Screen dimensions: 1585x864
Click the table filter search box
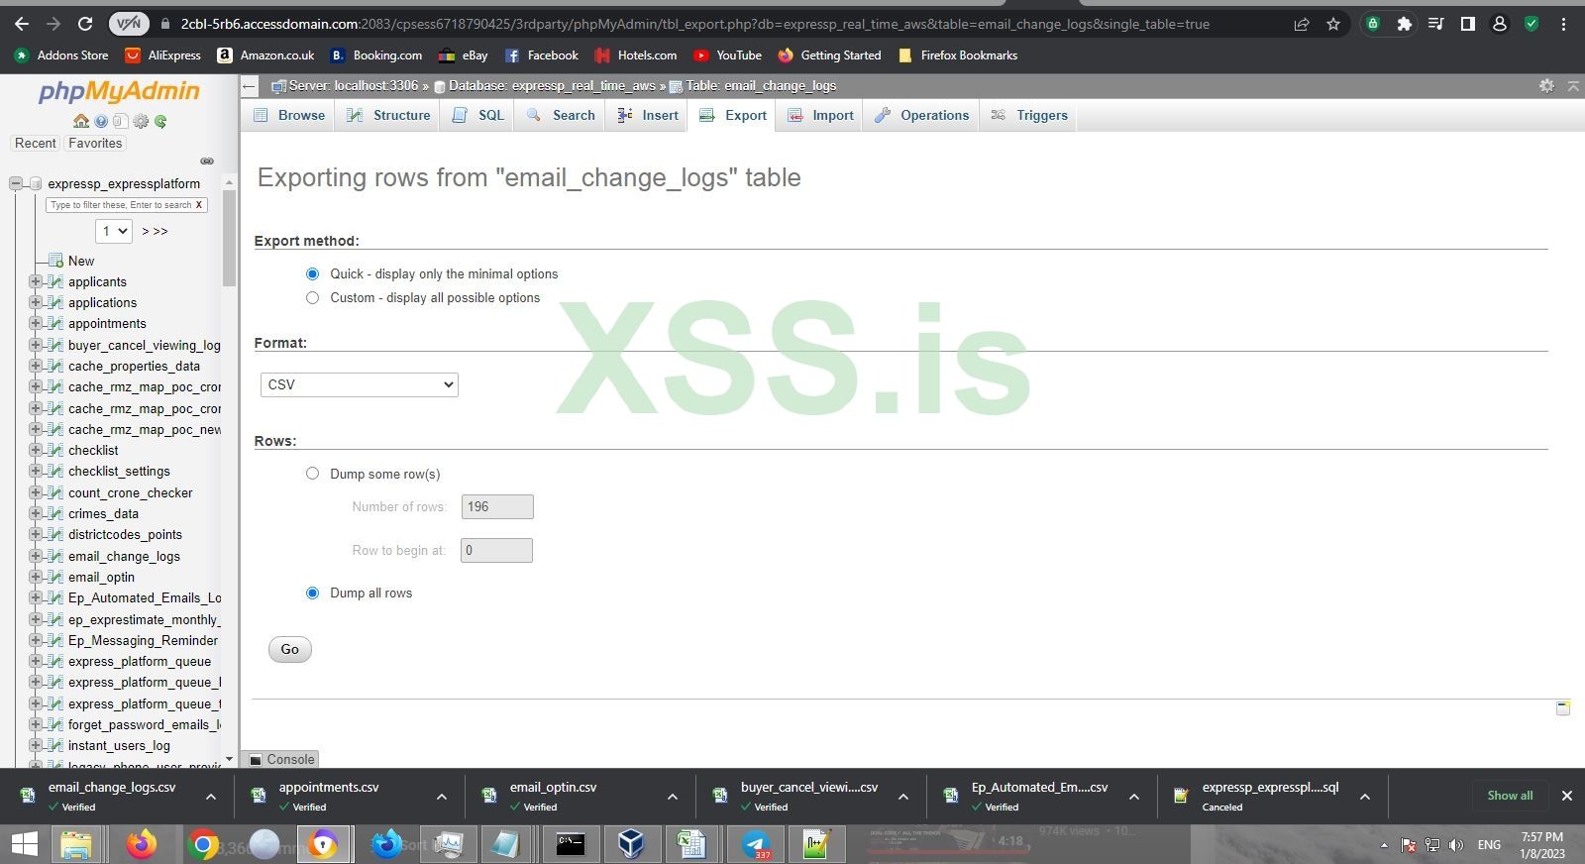[x=127, y=205]
